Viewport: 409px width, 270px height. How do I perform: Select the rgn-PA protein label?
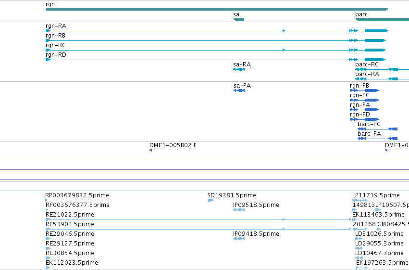(360, 105)
